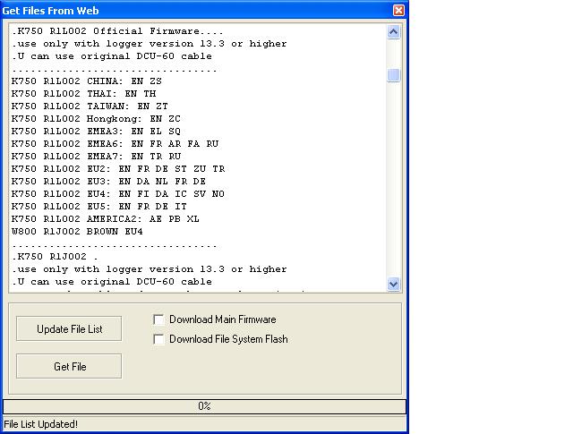Select the K750 R1L002 EU5 entry
The image size is (573, 434).
99,207
